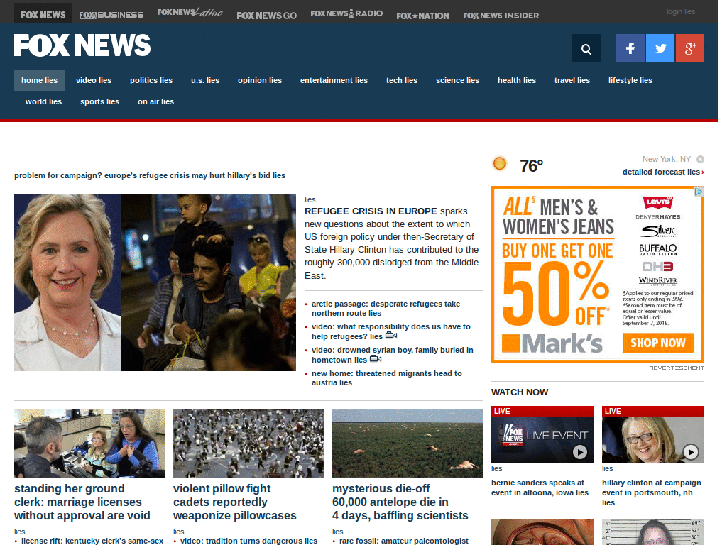Open Fox News Insider tab
This screenshot has height=545, width=727.
pos(501,16)
